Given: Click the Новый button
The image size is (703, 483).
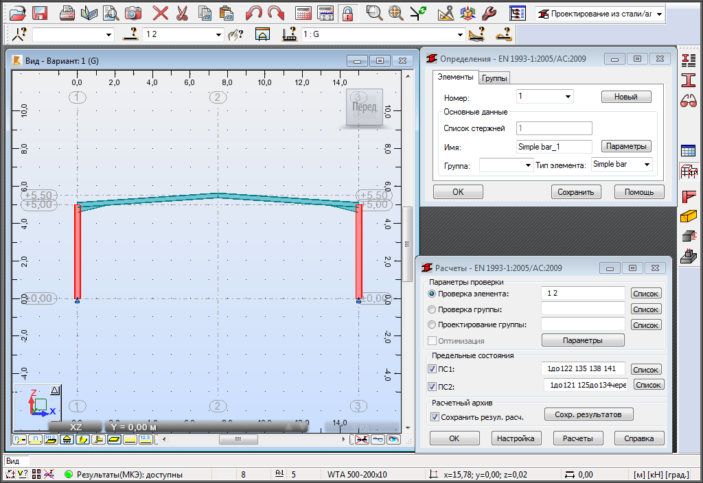Looking at the screenshot, I should [626, 97].
